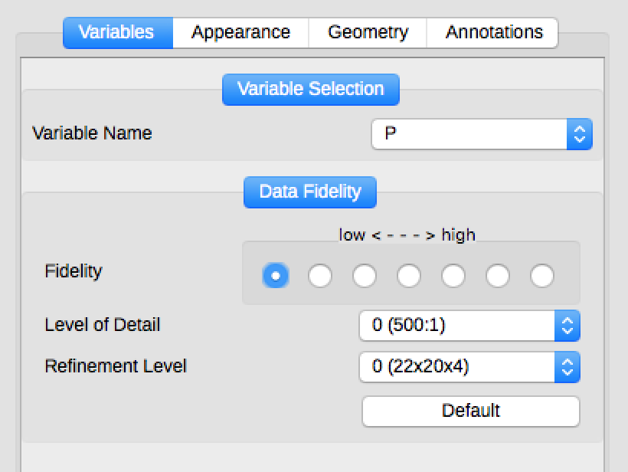Open the Refinement Level dropdown
628x472 pixels.
(457, 367)
